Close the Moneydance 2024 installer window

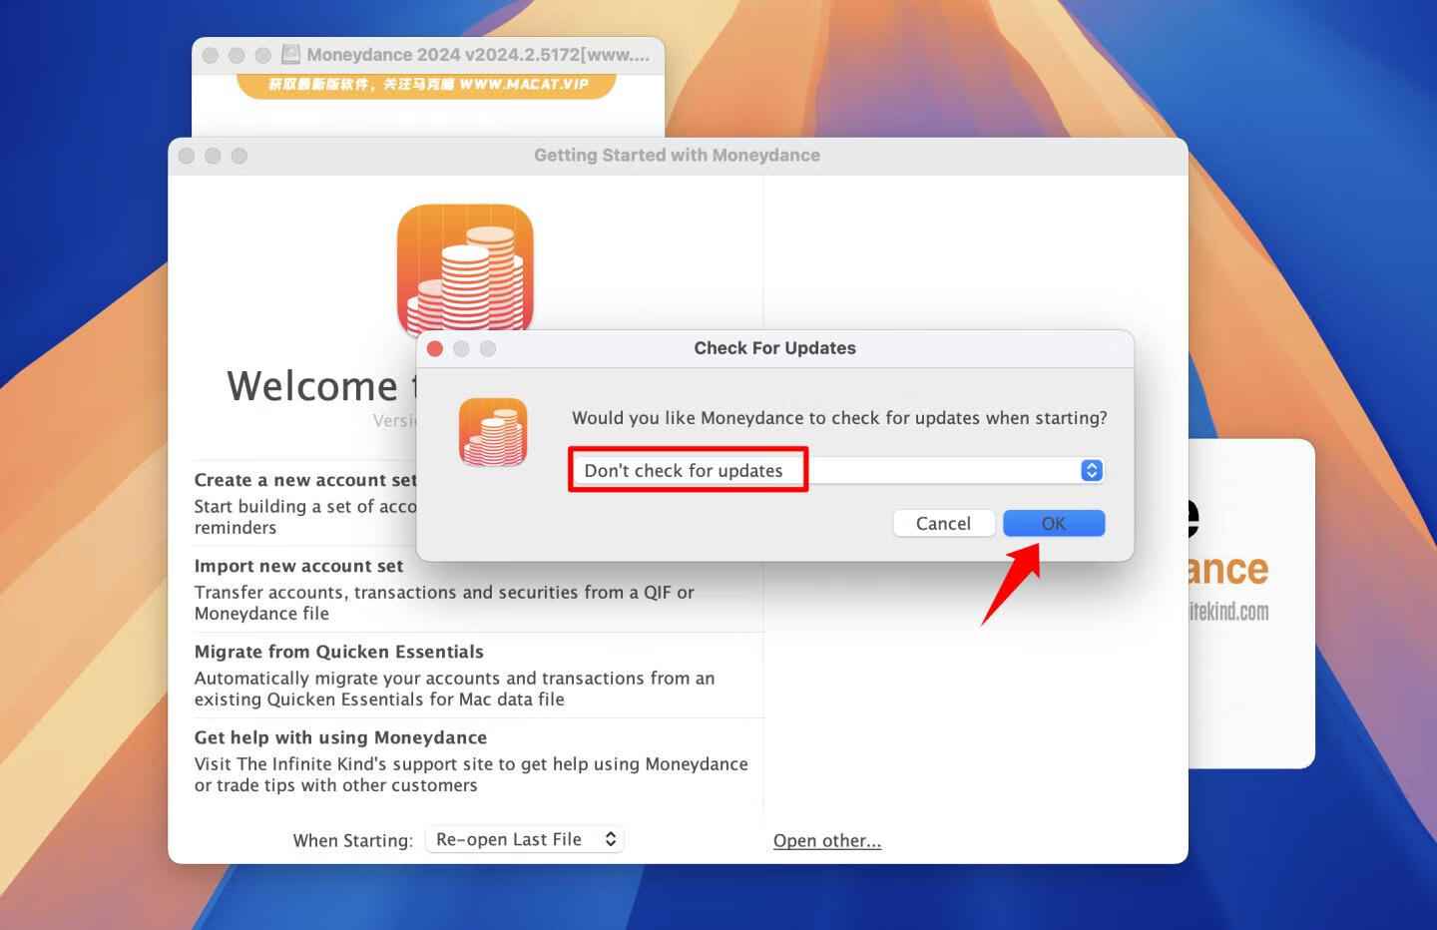click(x=210, y=55)
